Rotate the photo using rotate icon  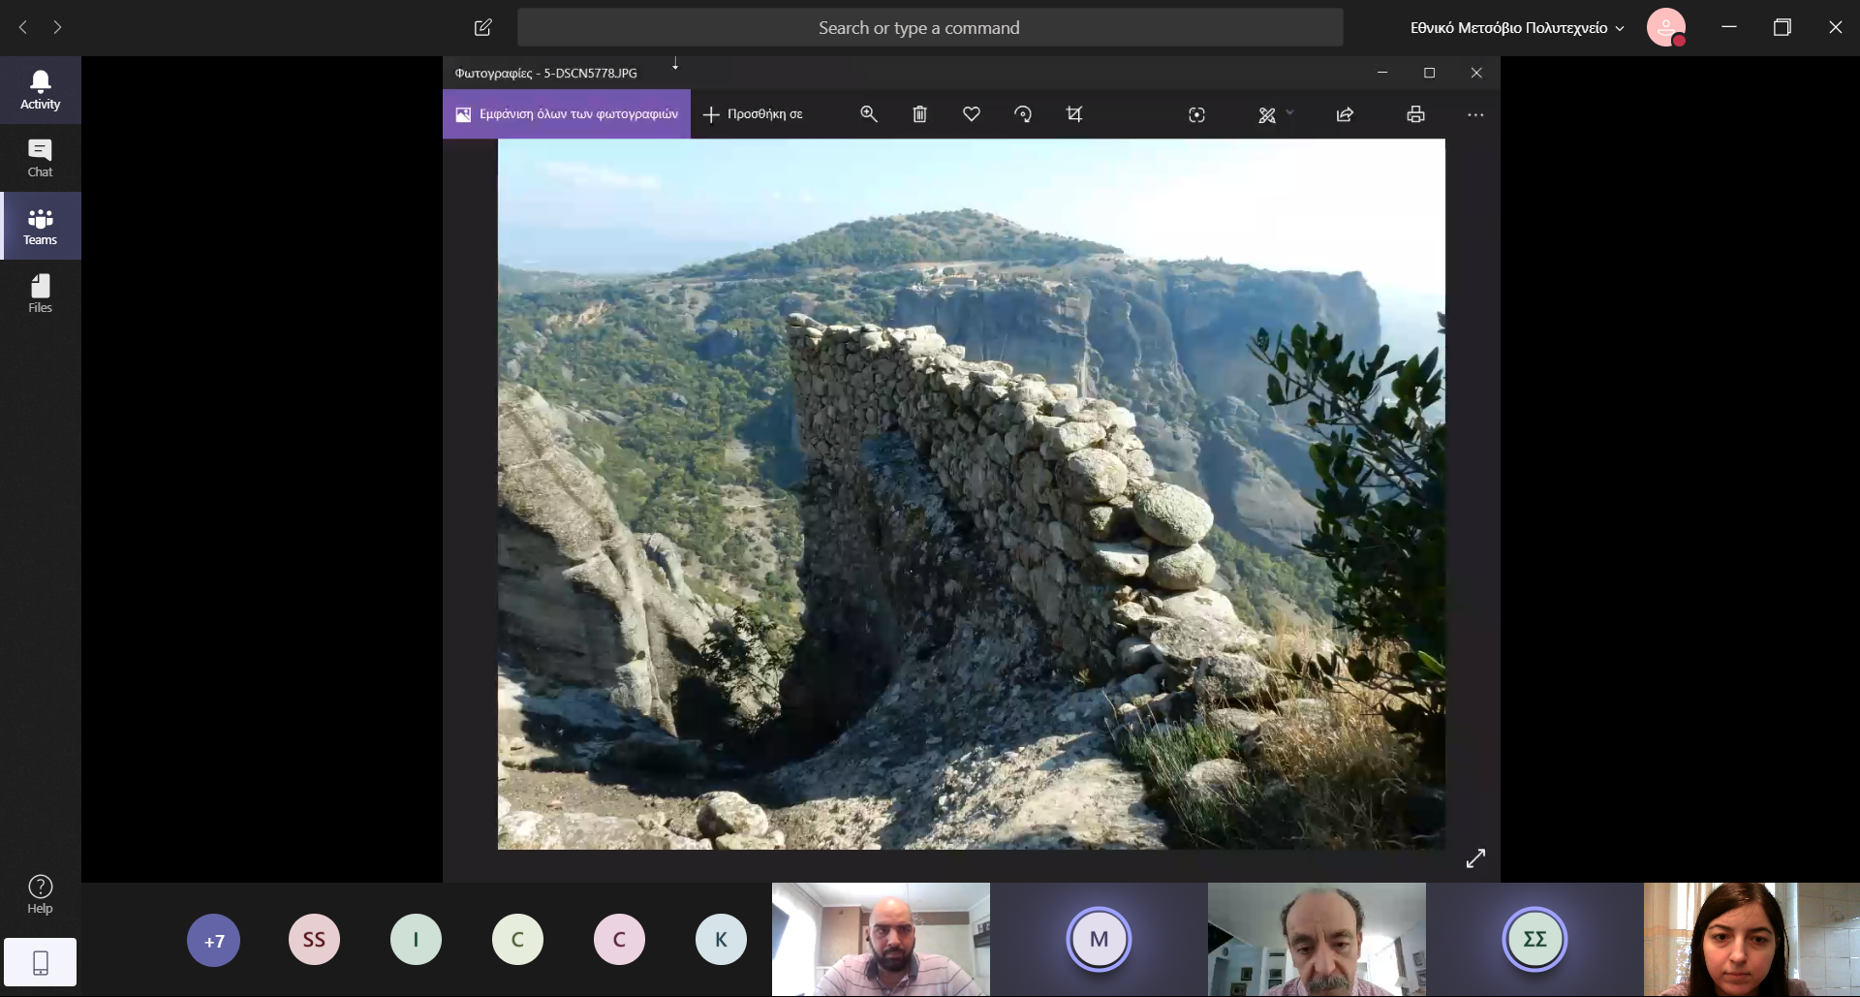pos(1022,114)
